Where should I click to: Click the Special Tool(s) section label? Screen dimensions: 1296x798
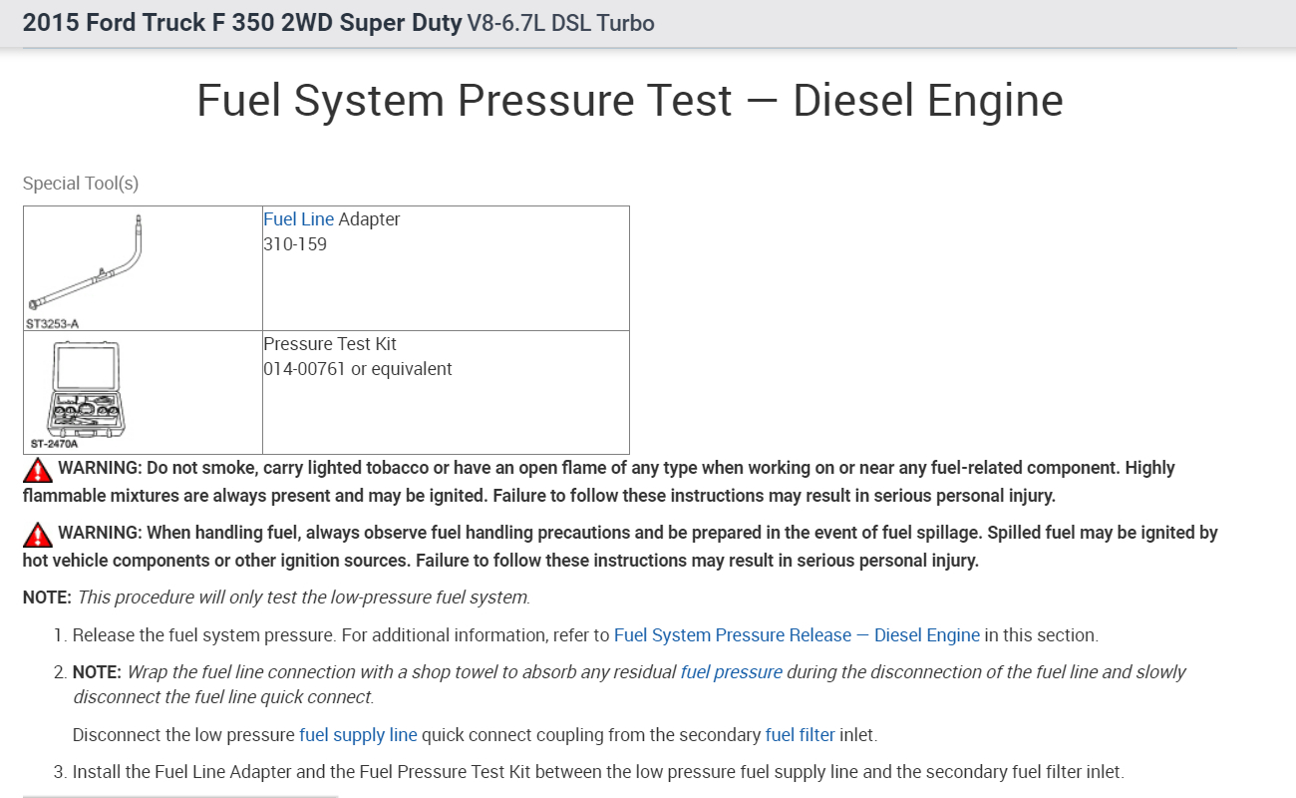pyautogui.click(x=81, y=184)
